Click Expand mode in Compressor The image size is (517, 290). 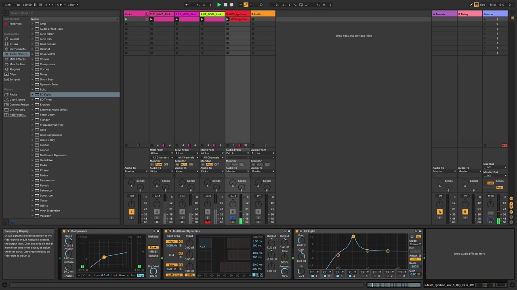[x=153, y=256]
